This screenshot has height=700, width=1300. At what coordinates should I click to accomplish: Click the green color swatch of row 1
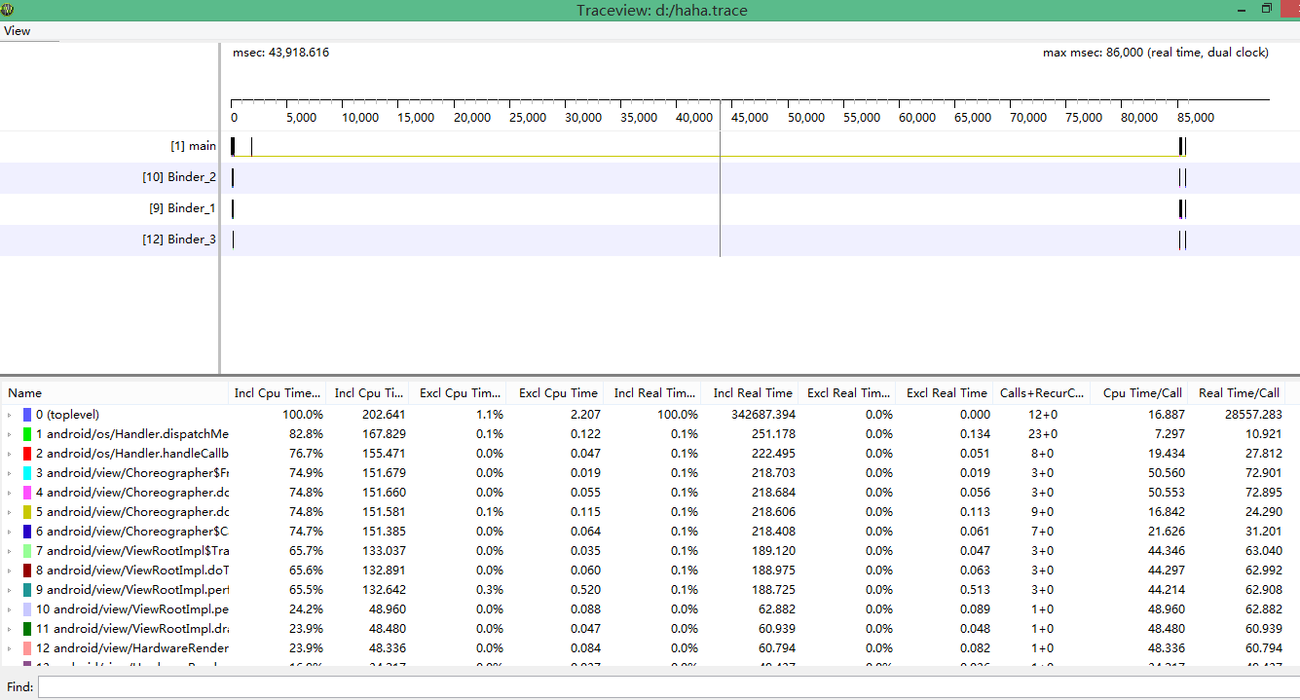point(27,434)
